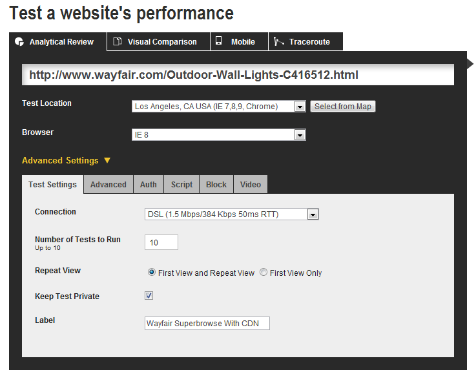The image size is (476, 374).
Task: Collapse the Advanced Settings section
Action: [66, 160]
